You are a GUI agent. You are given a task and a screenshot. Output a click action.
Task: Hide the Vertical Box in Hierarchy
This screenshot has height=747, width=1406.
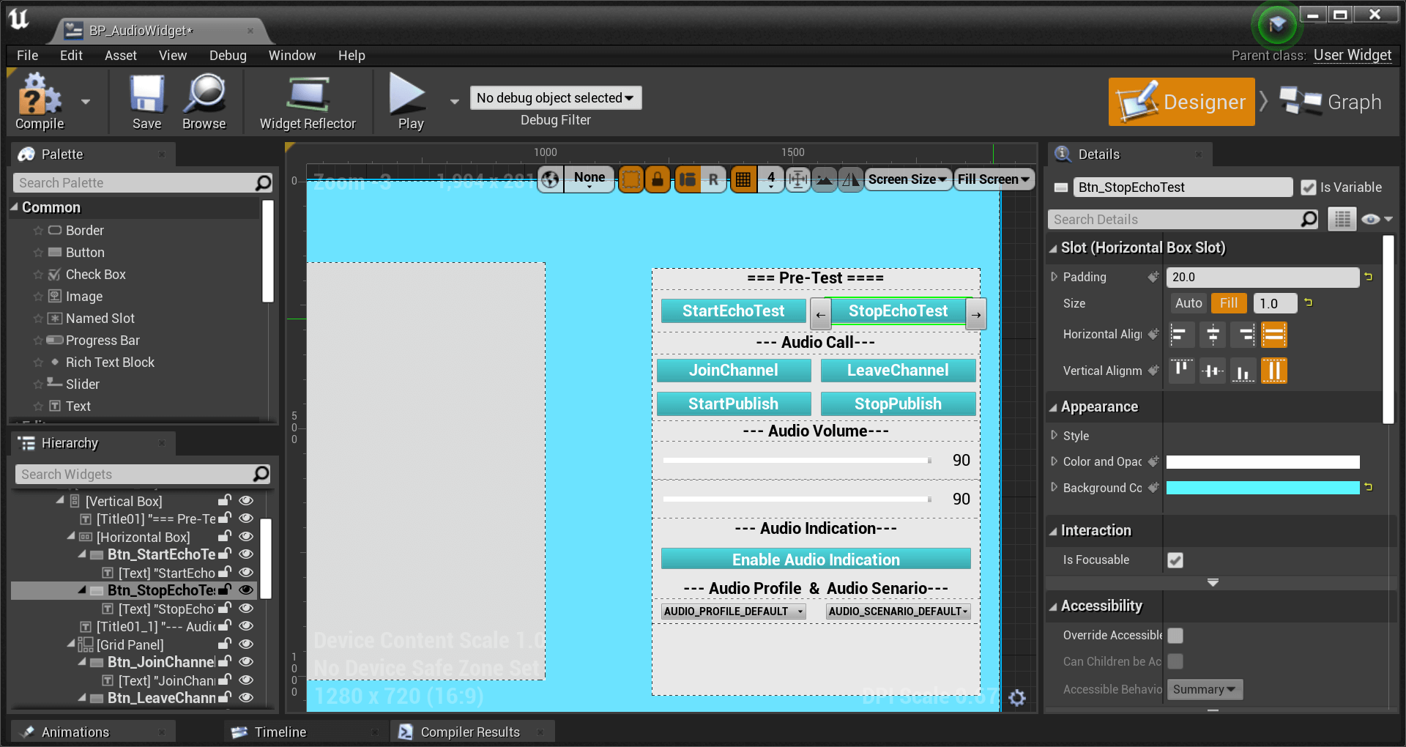(x=247, y=500)
